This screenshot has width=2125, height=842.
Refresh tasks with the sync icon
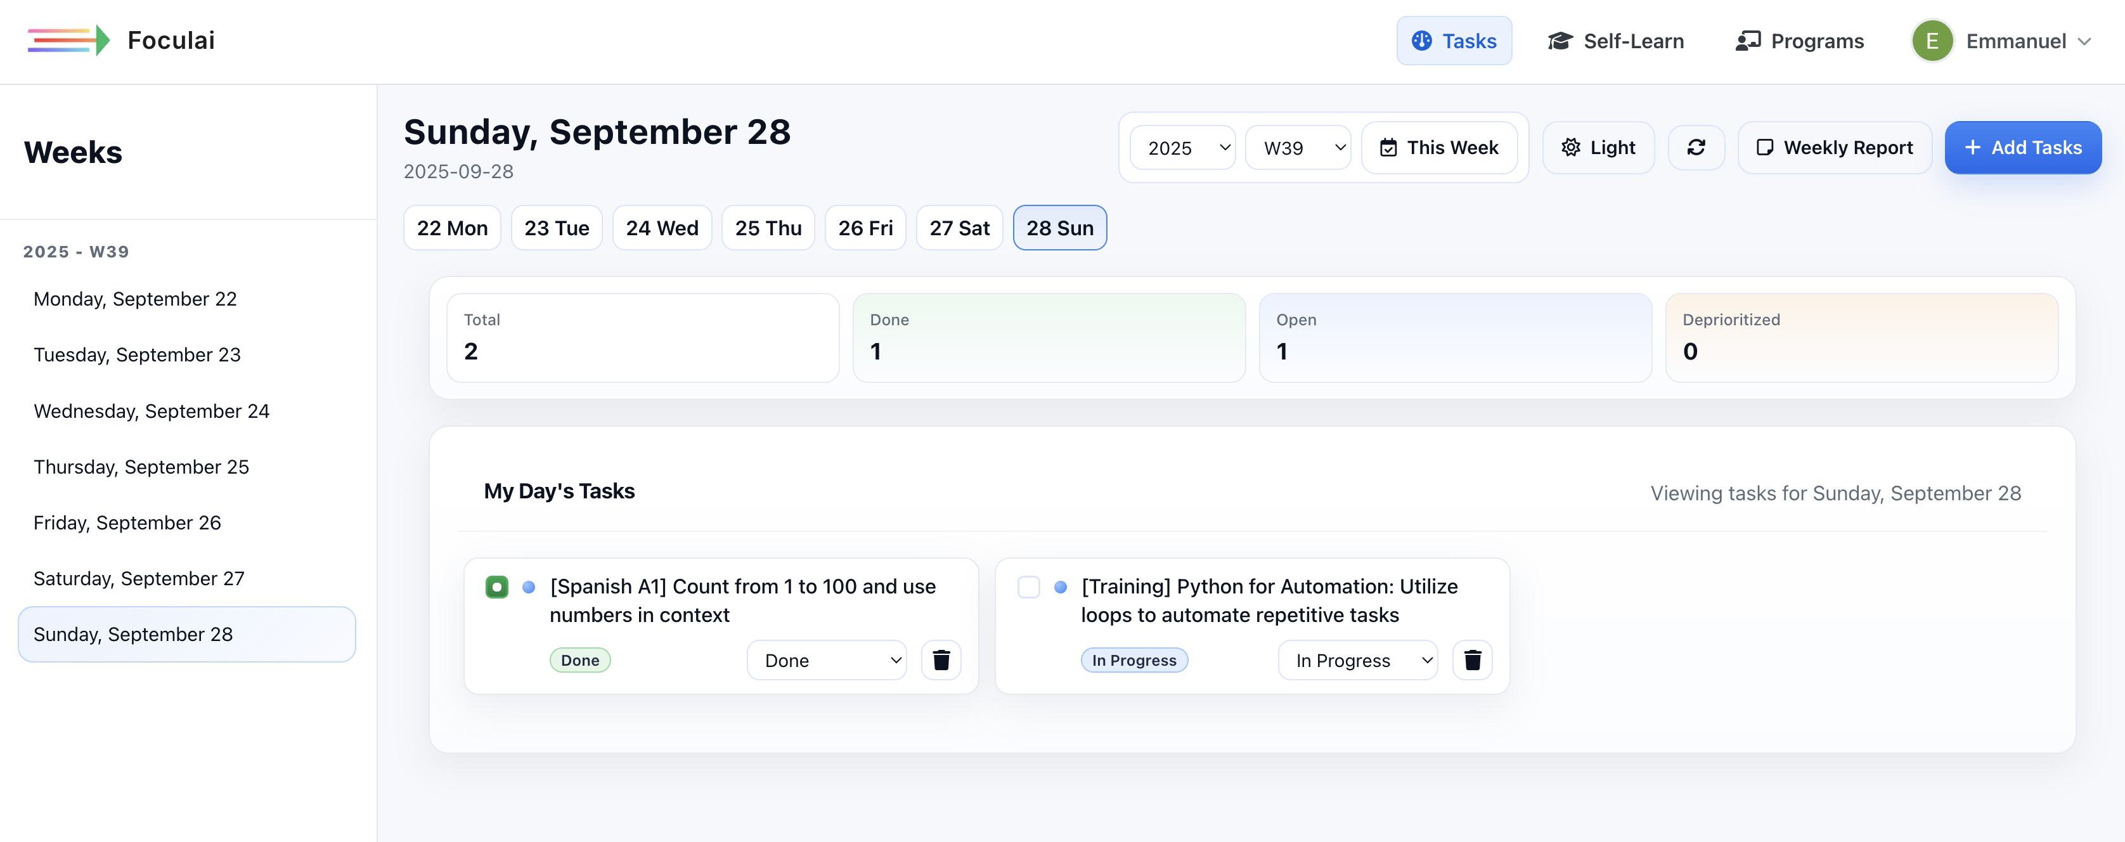(x=1696, y=147)
